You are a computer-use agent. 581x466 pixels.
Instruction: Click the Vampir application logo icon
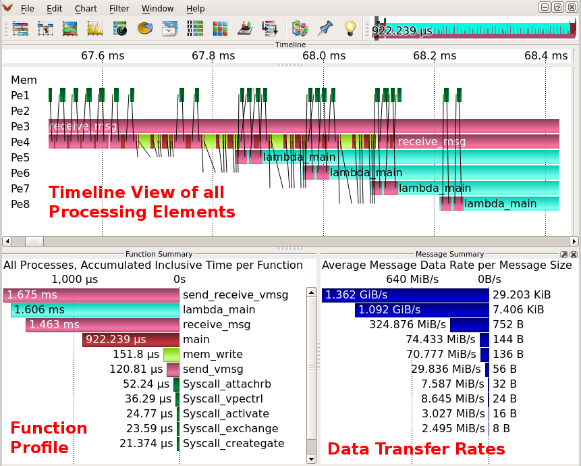tap(7, 7)
